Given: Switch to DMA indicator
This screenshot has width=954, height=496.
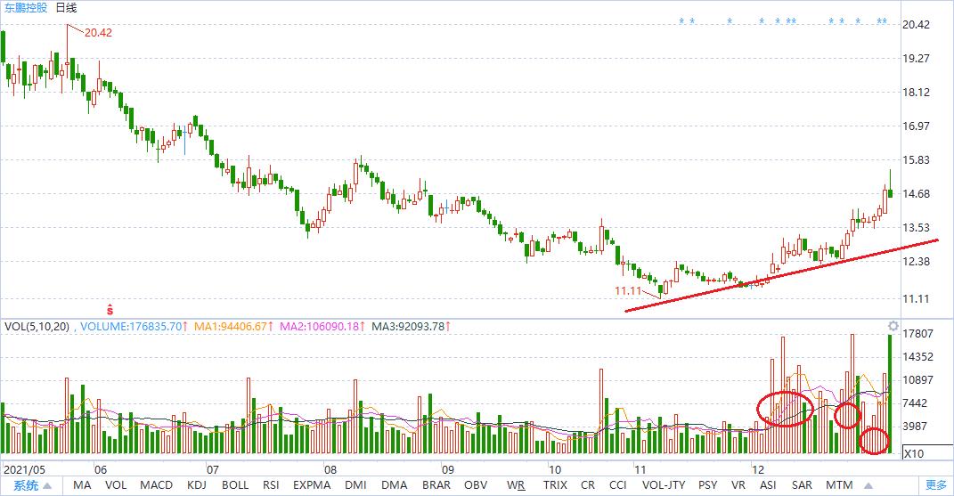Looking at the screenshot, I should (x=395, y=485).
